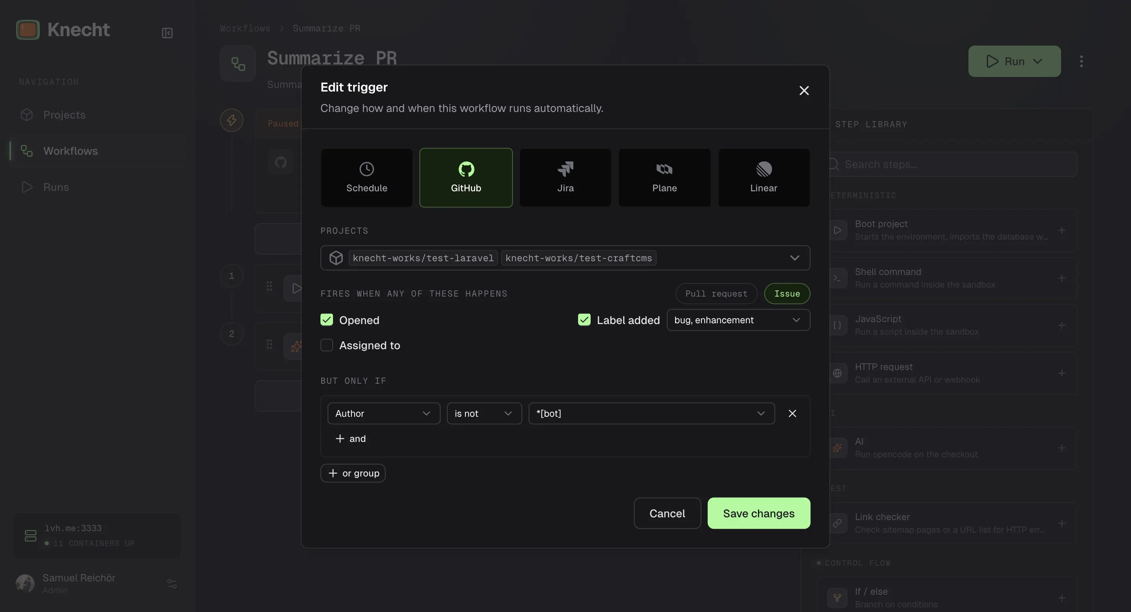Collapse the sidebar panel icon

[167, 33]
